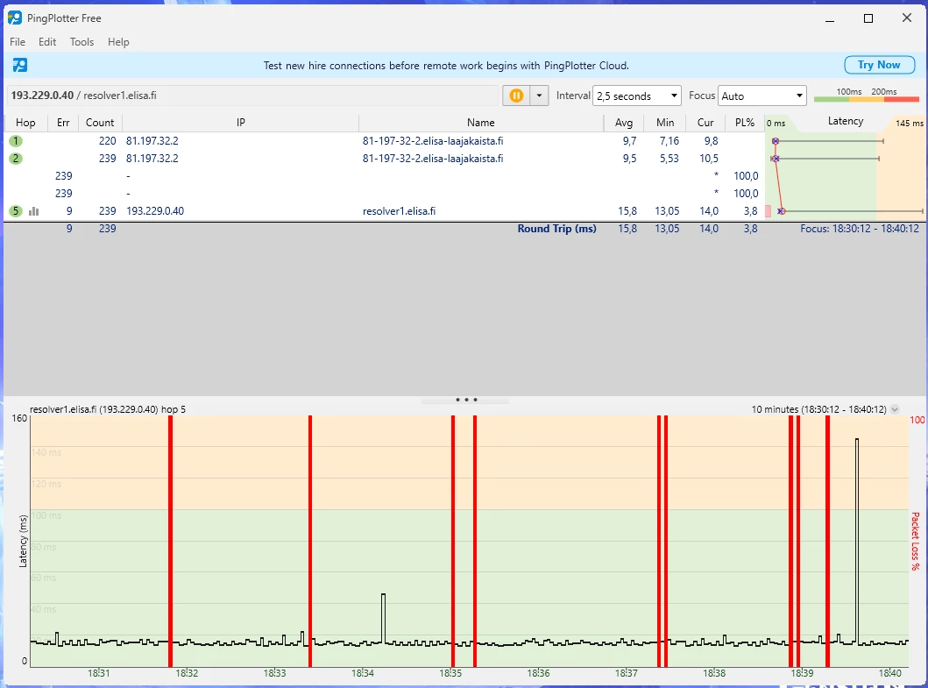The height and width of the screenshot is (688, 928).
Task: Click the Cur column header
Action: point(705,123)
